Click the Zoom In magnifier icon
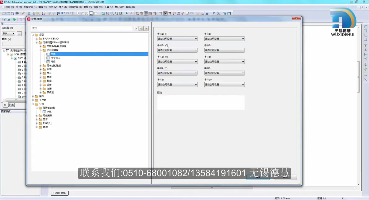Viewport: 369px width, 200px height. 112,13
